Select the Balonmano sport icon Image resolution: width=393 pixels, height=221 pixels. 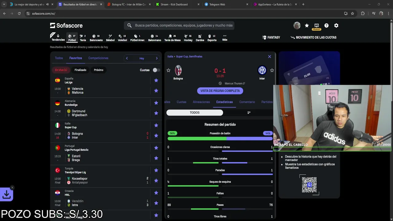click(154, 37)
